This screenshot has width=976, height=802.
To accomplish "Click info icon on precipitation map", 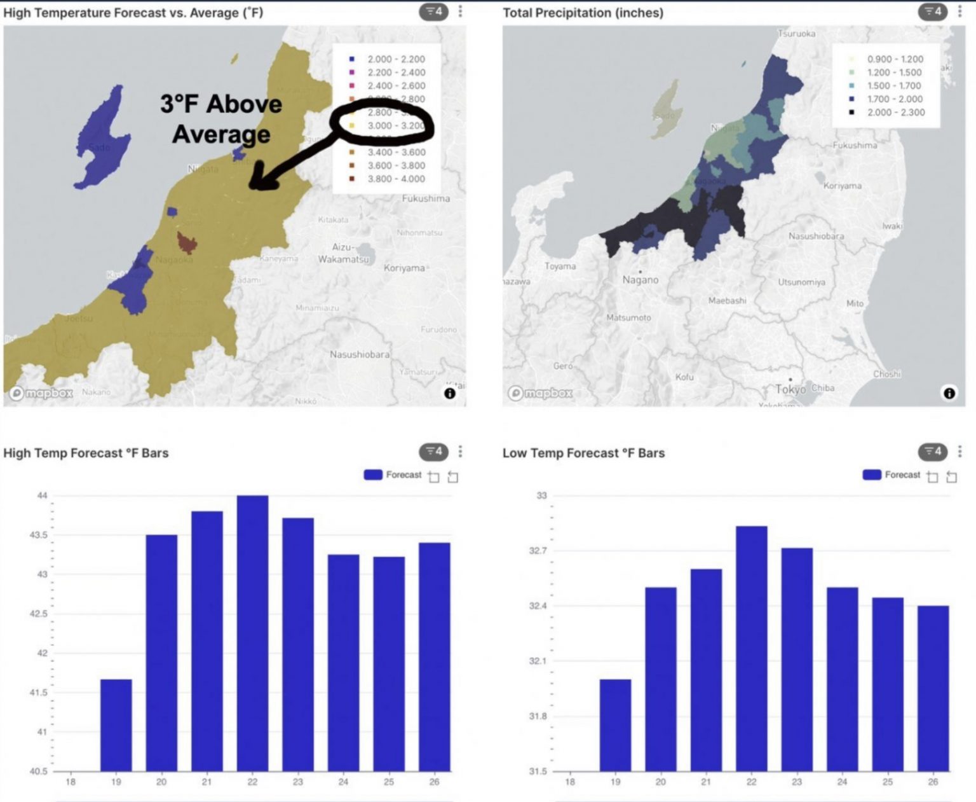I will (x=949, y=393).
